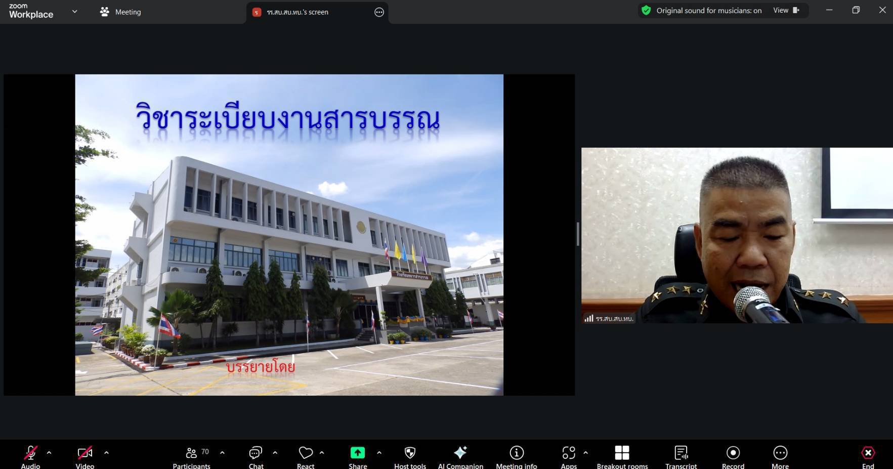Screen dimensions: 893x469
Task: Select the shared screen tab
Action: coord(297,12)
